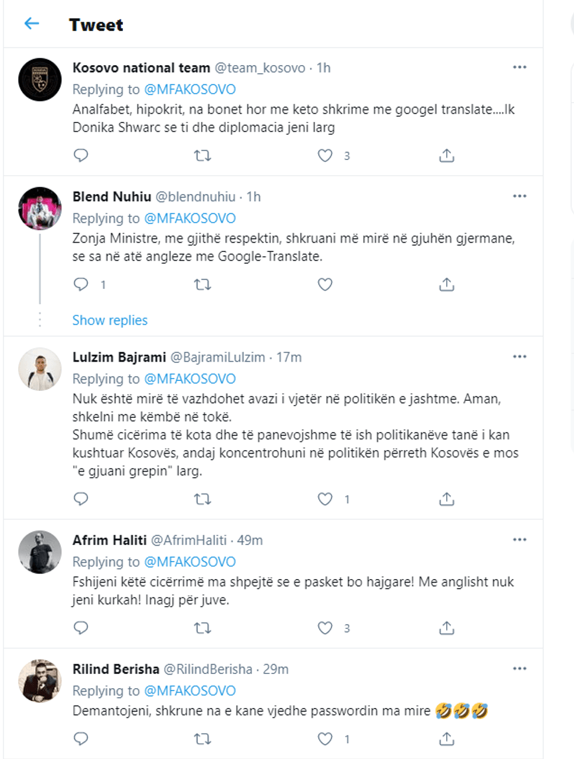Open more options menu on Rilind Berisha tweet
The image size is (574, 759).
click(520, 669)
